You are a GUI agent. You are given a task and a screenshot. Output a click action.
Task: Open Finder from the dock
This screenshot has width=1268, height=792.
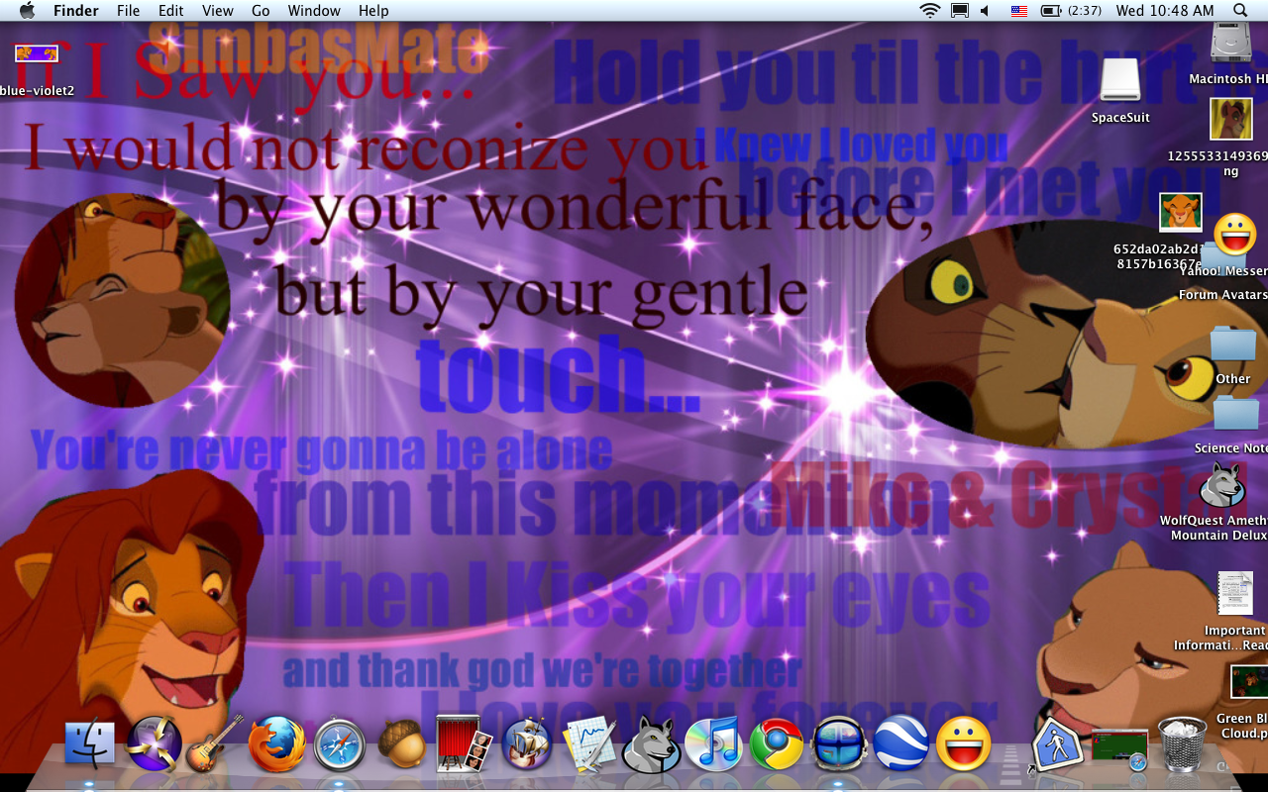click(x=89, y=743)
